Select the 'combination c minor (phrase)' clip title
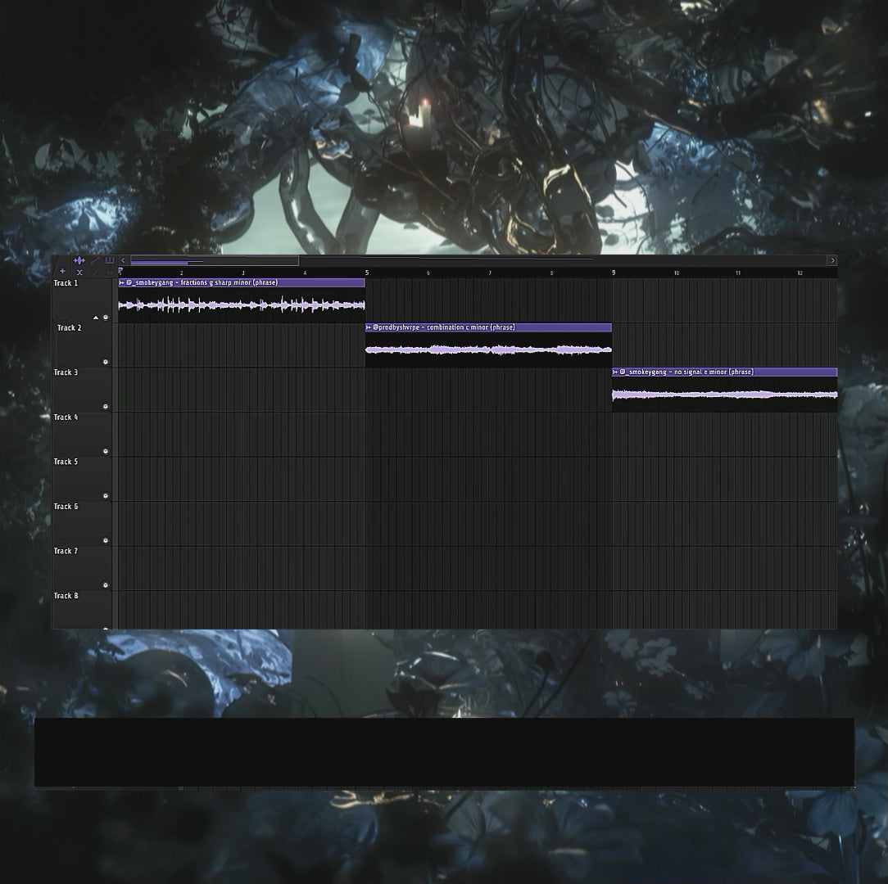 [x=470, y=327]
